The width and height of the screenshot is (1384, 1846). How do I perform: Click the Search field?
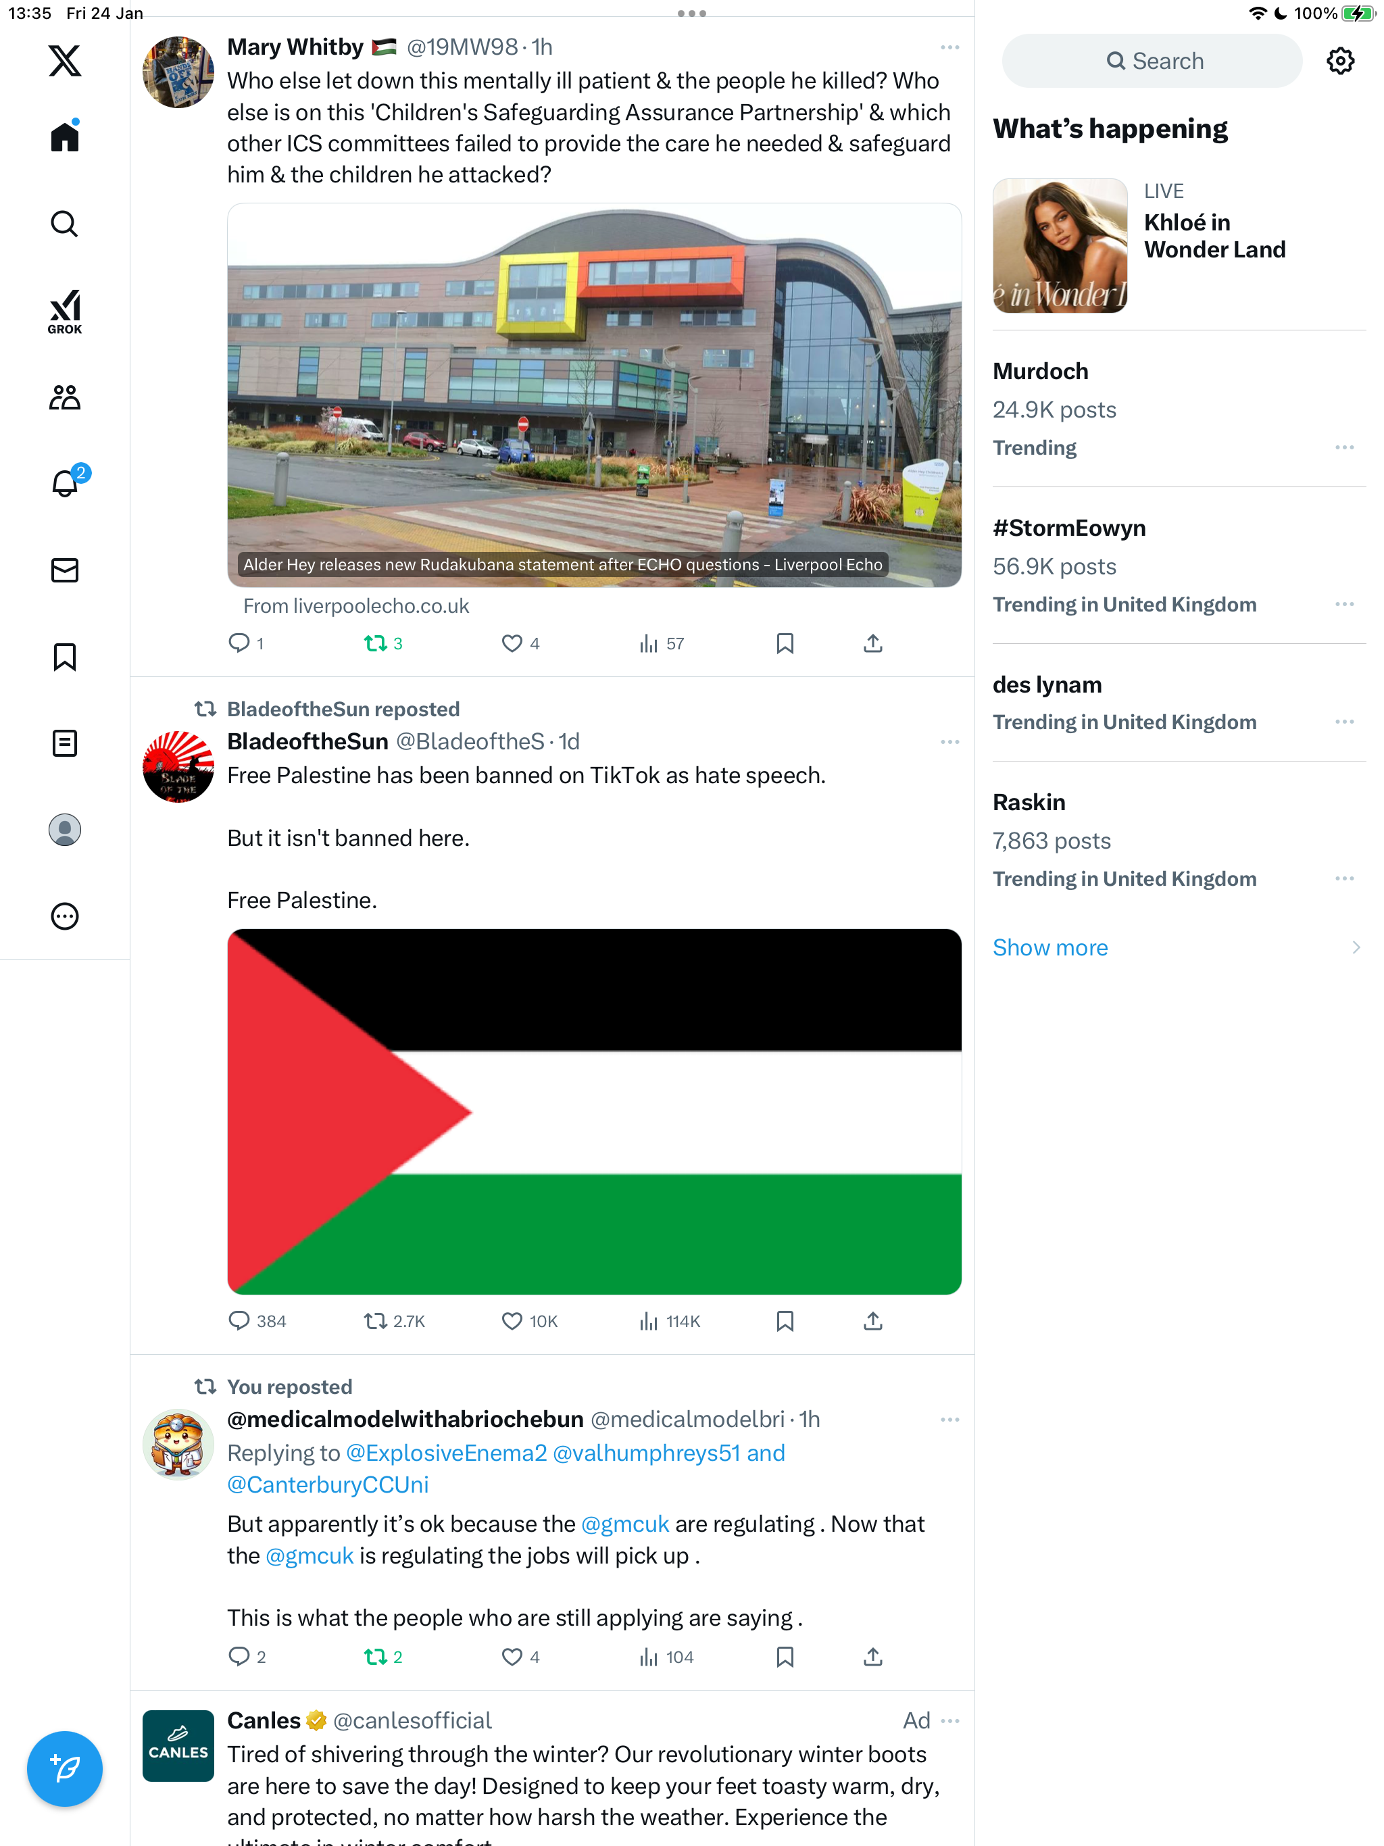pyautogui.click(x=1152, y=61)
